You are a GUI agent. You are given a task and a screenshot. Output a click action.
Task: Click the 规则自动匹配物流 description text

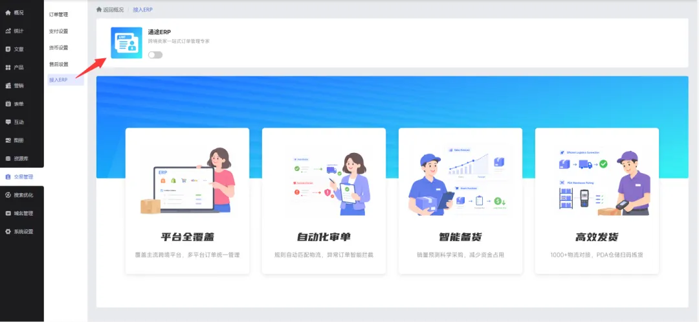click(x=324, y=255)
